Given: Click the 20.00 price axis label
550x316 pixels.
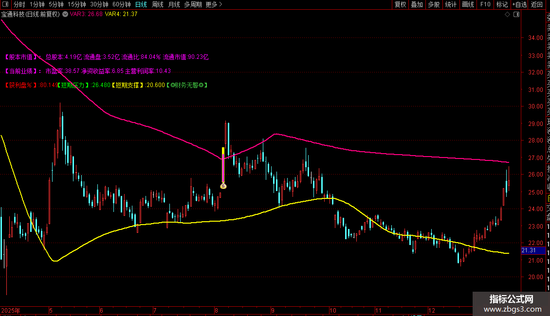Looking at the screenshot, I should pos(535,277).
